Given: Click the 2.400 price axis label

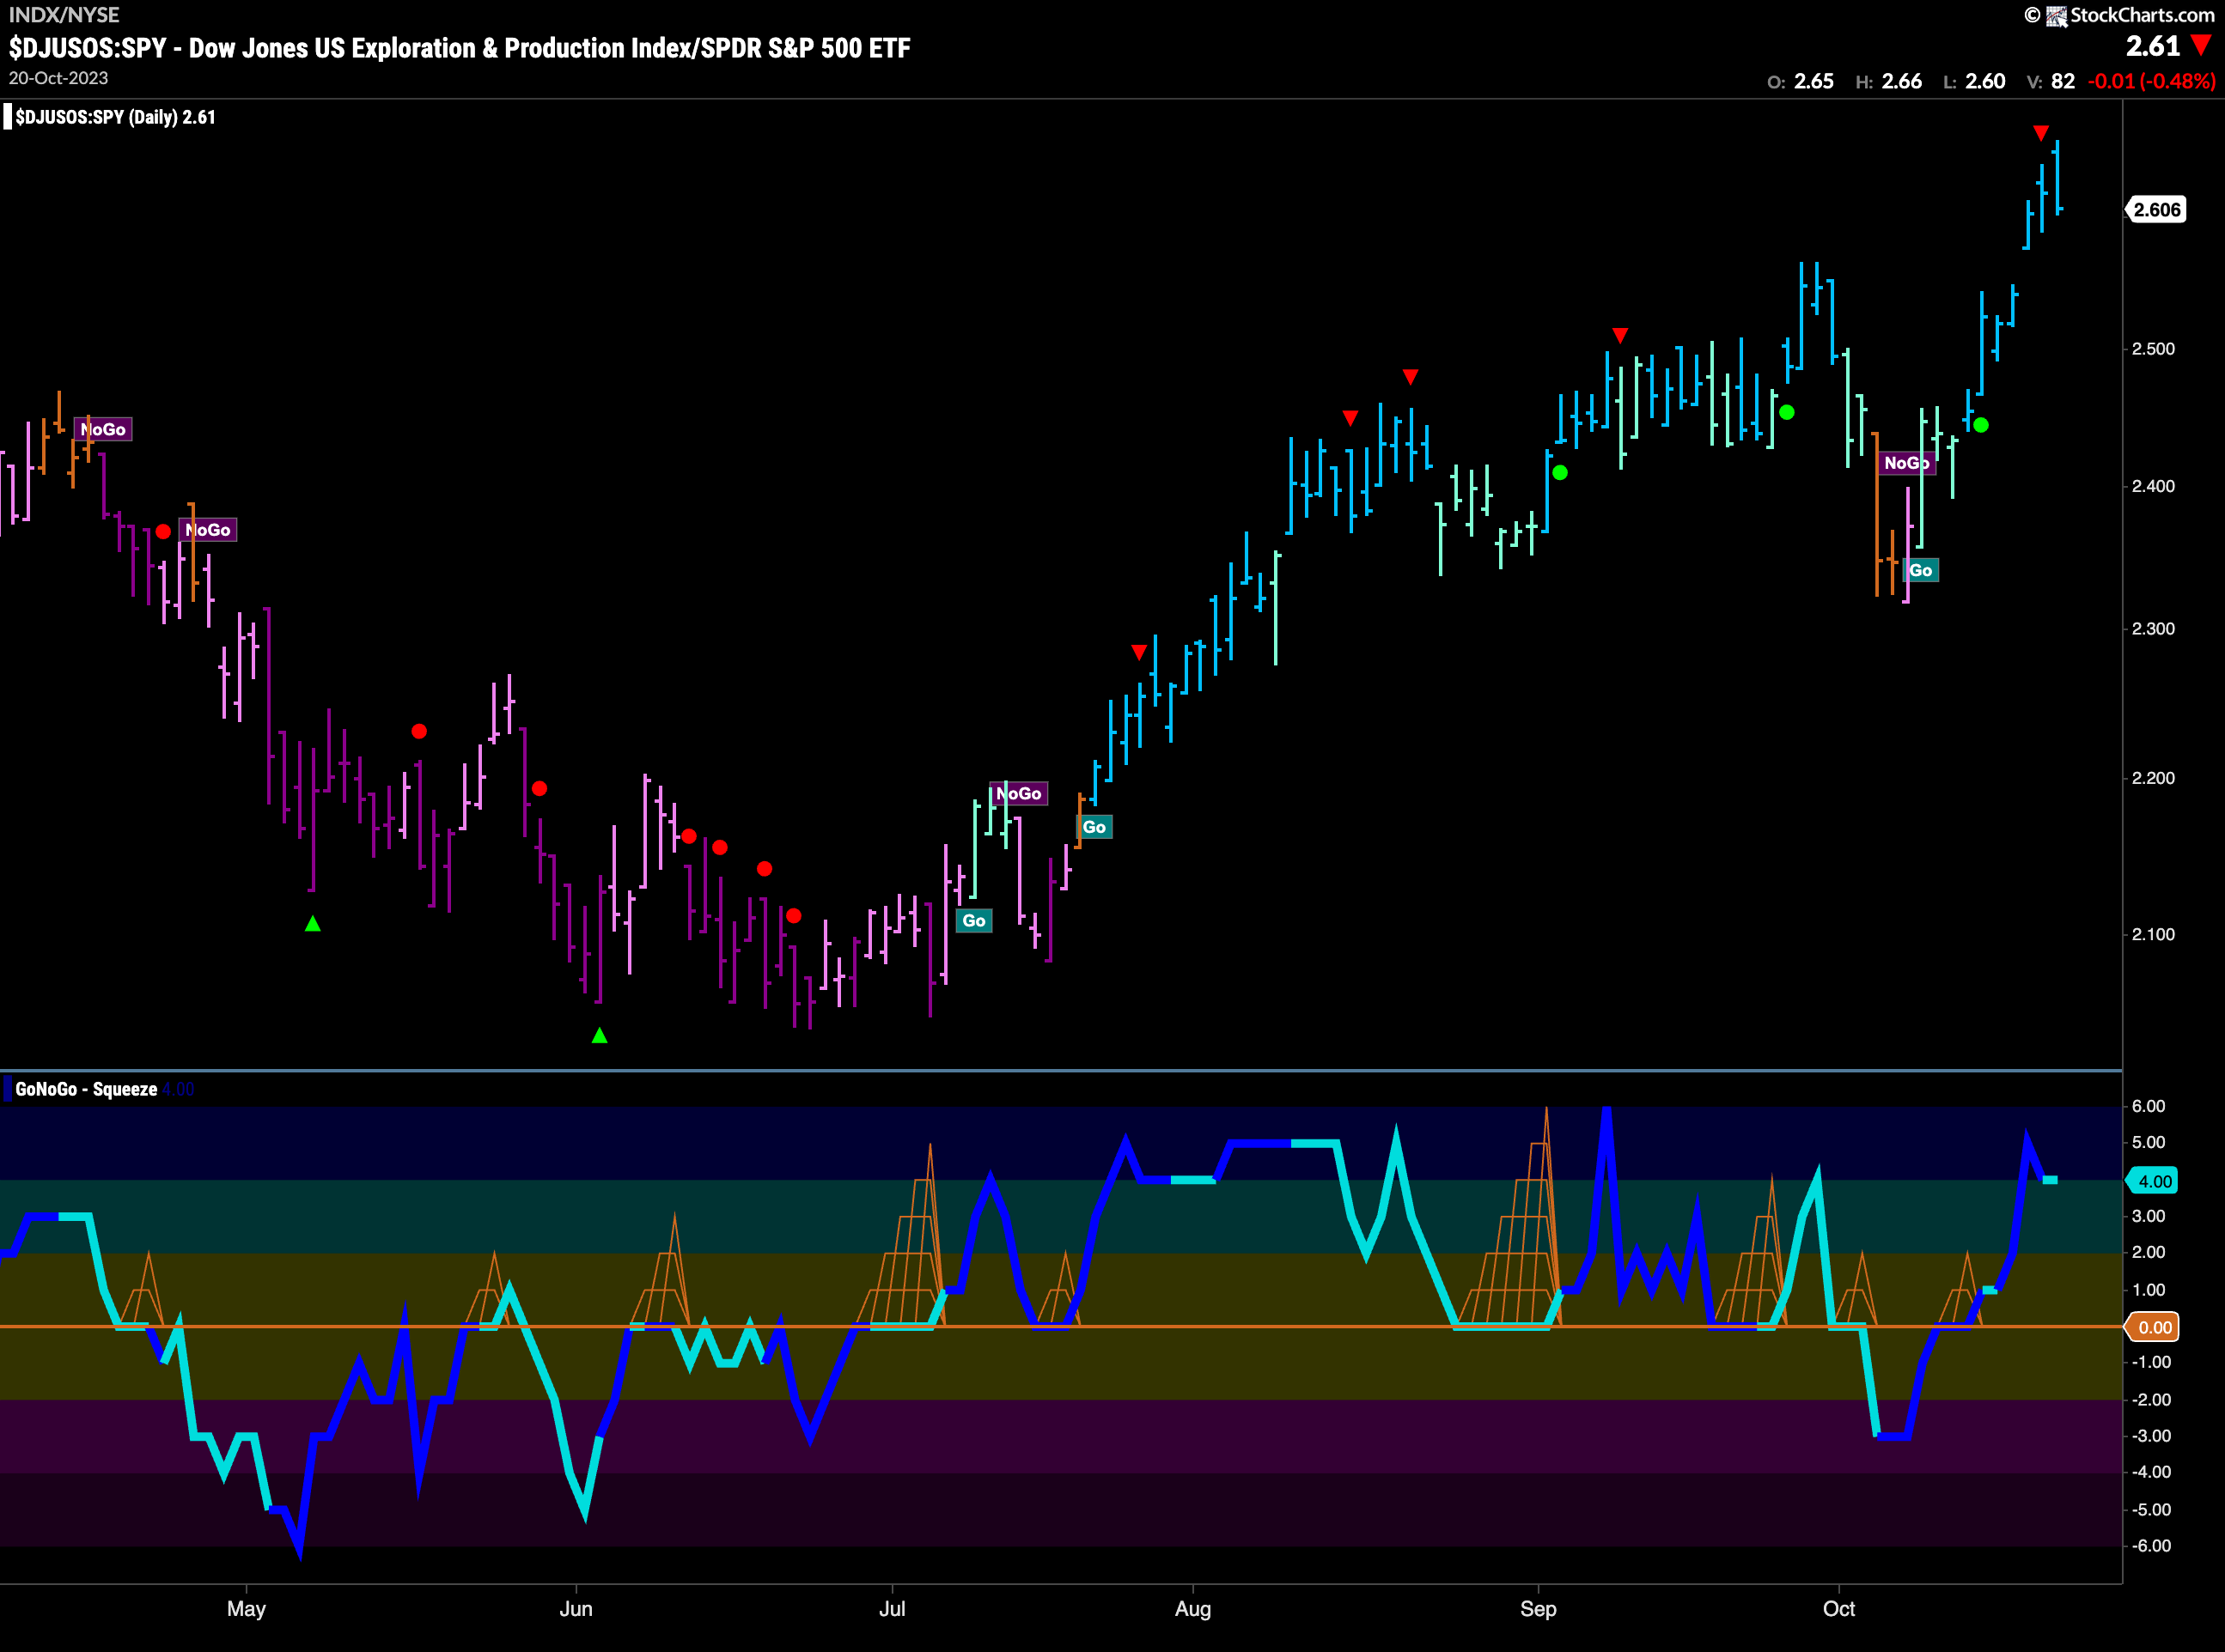Looking at the screenshot, I should (x=2153, y=486).
